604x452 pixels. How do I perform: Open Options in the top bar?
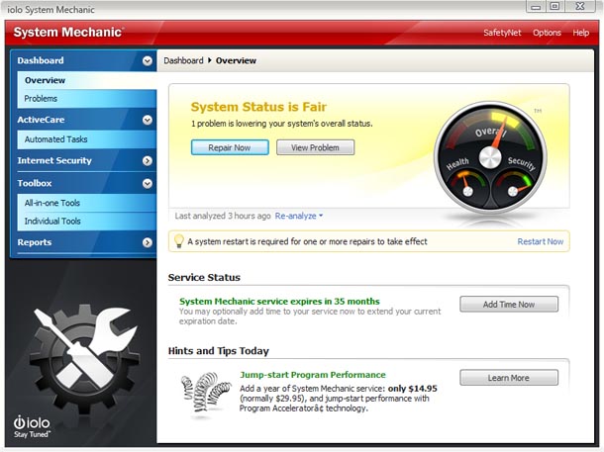[x=547, y=33]
